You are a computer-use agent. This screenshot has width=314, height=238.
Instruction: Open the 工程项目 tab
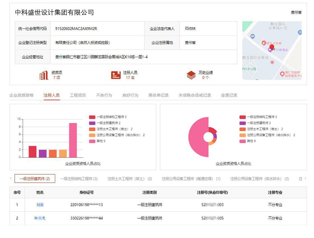(x=78, y=95)
